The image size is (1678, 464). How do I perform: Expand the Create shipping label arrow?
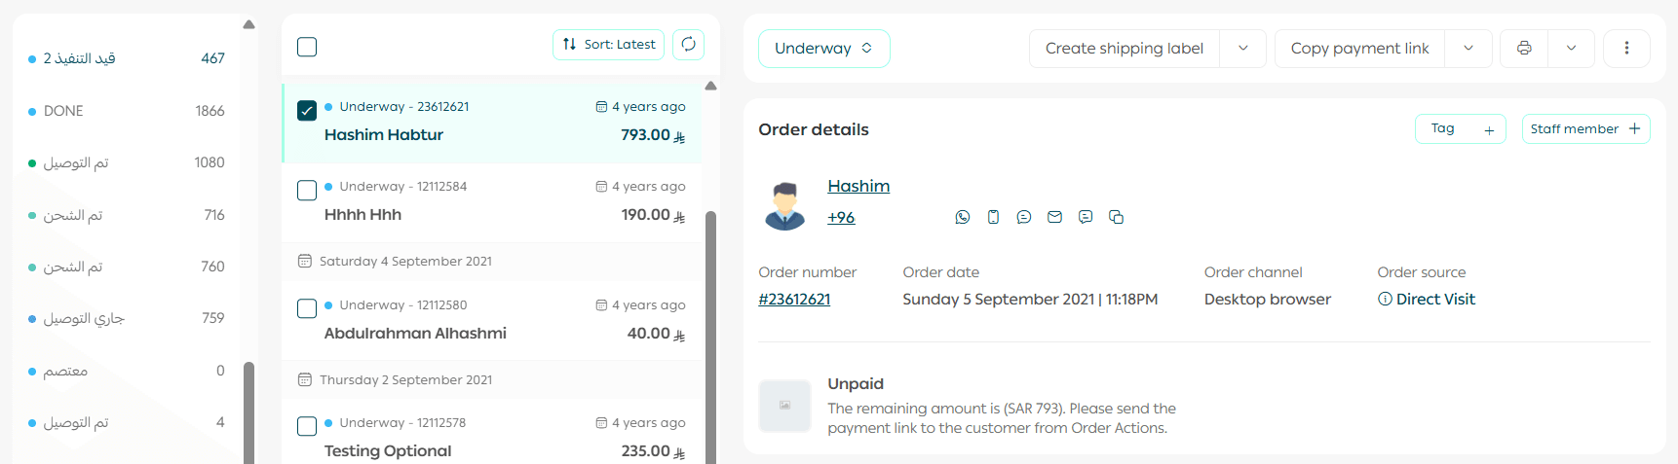[x=1243, y=48]
